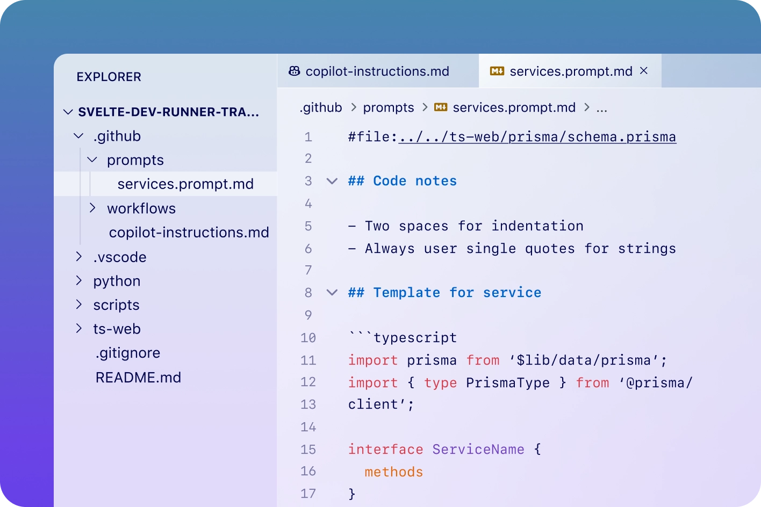Select the services.prompt.md editor tab
This screenshot has width=761, height=507.
click(x=570, y=71)
